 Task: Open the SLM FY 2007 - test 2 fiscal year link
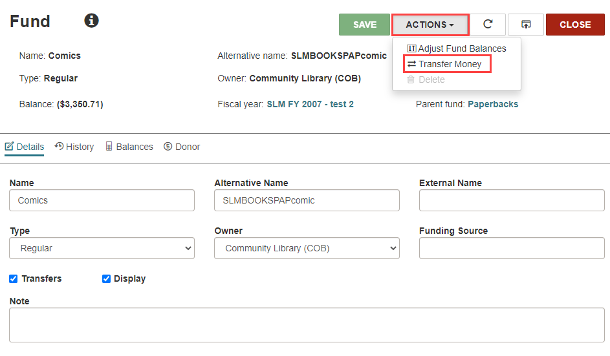[310, 104]
